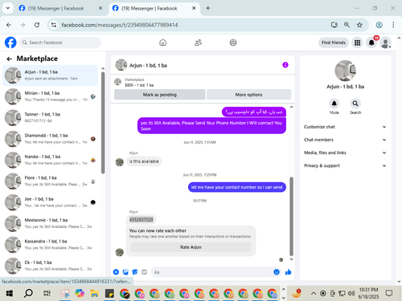Click the phone number message 4352637029
Image resolution: width=402 pixels, height=301 pixels.
point(141,220)
